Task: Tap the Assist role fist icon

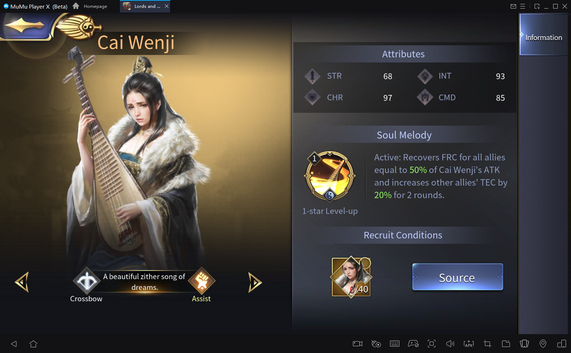Action: pos(202,281)
